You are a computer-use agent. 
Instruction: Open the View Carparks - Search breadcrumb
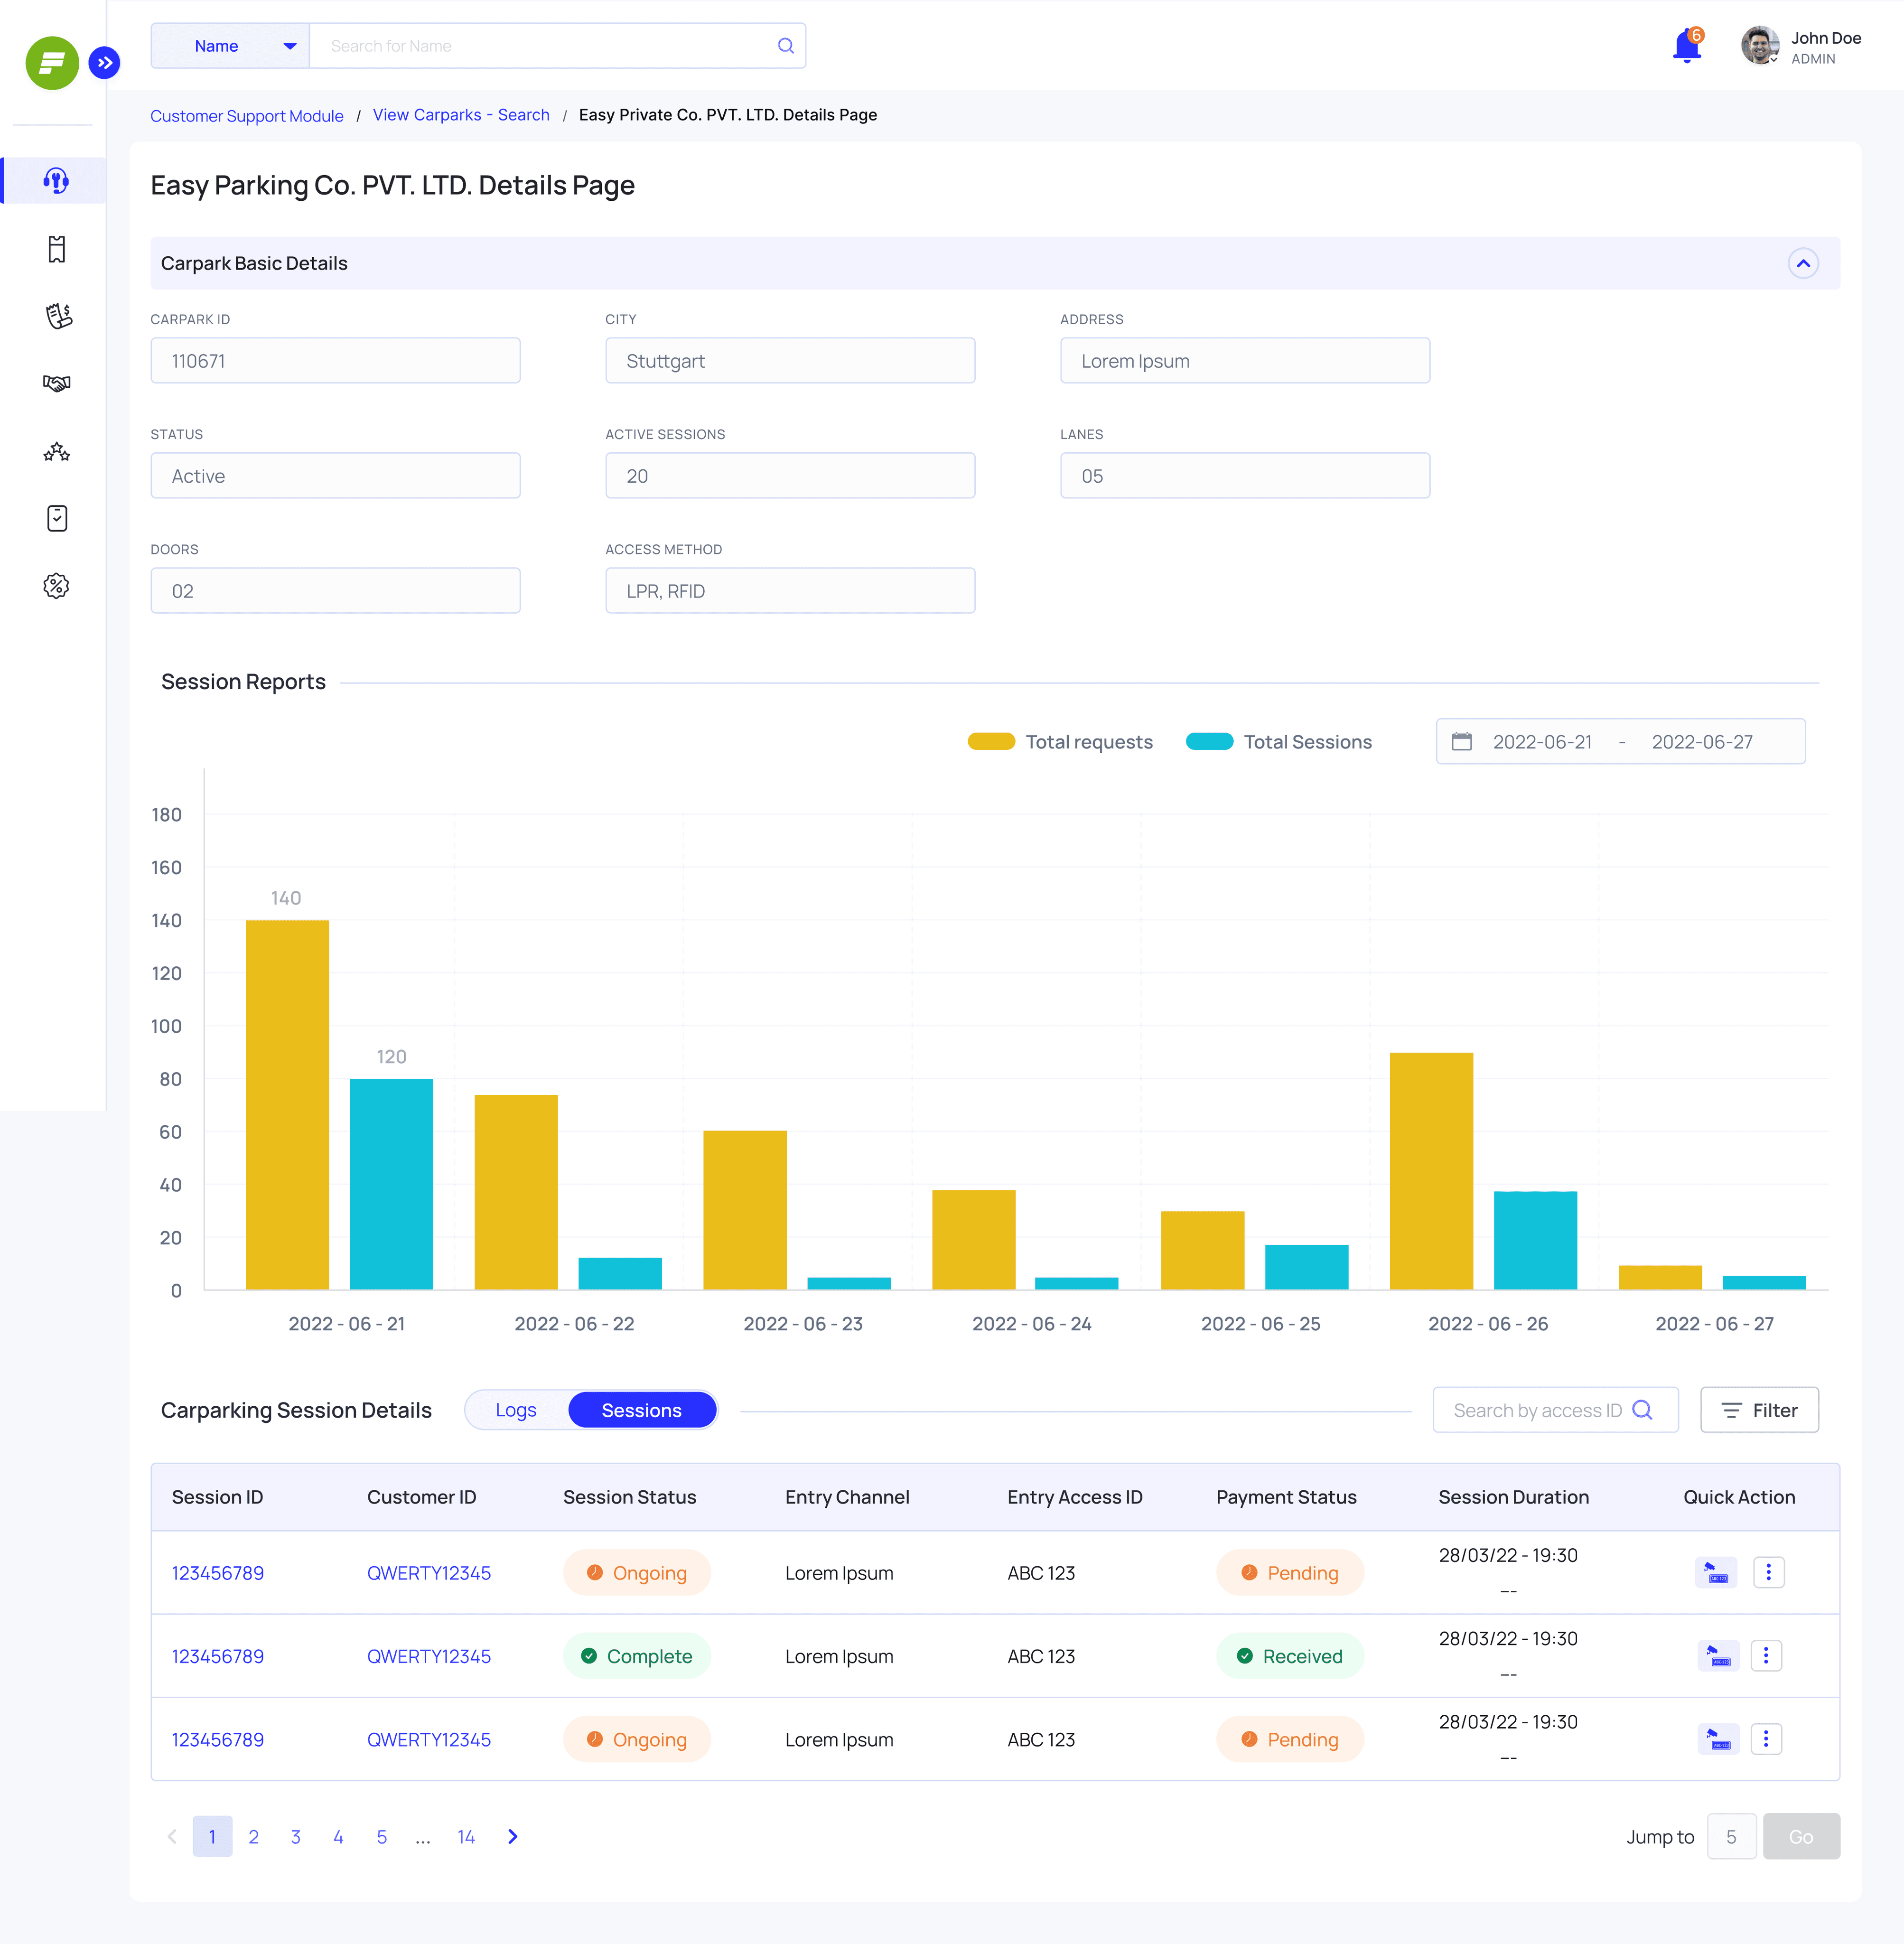461,115
